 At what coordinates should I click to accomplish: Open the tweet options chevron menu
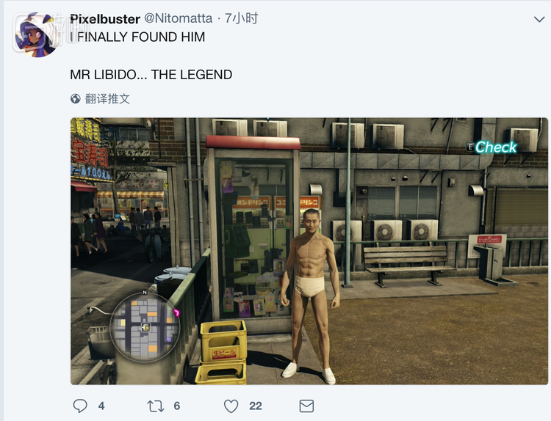[x=539, y=19]
